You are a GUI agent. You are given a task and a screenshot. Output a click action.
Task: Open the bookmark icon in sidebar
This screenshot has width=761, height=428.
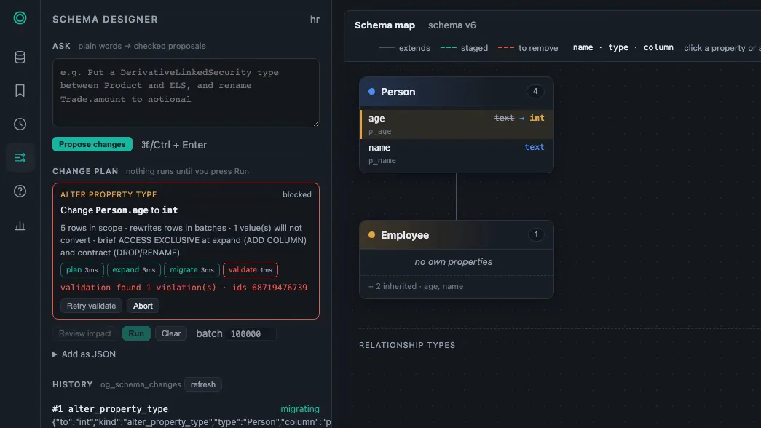click(x=20, y=91)
